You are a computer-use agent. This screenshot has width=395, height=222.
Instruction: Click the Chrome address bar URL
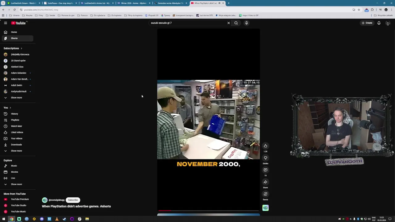(x=41, y=10)
